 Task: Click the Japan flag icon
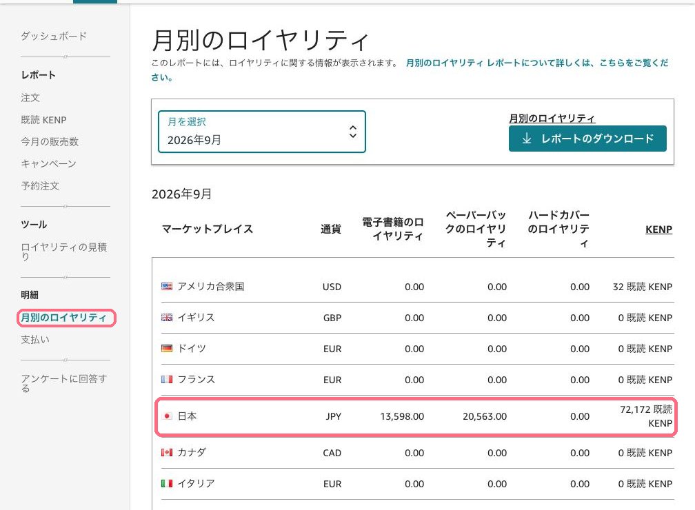pos(167,416)
